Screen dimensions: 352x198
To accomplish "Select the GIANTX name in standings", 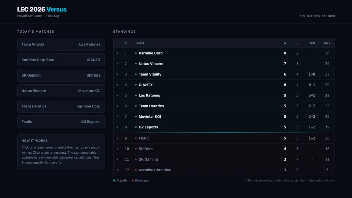I will [x=146, y=85].
